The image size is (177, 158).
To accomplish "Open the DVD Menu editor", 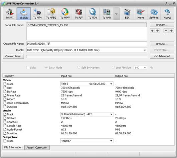I will click(x=141, y=14).
